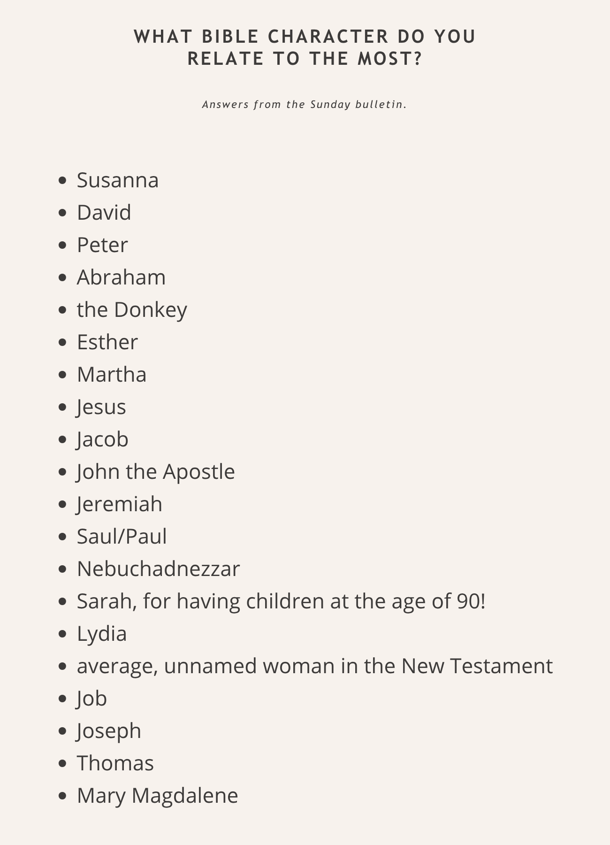Image resolution: width=610 pixels, height=845 pixels.
Task: Pick 'Joseph' from the list
Action: [x=109, y=731]
